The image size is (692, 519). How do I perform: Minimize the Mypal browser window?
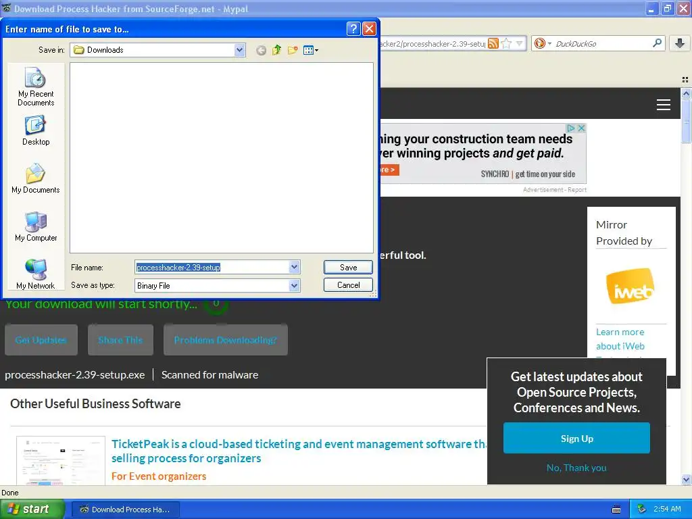pyautogui.click(x=652, y=9)
